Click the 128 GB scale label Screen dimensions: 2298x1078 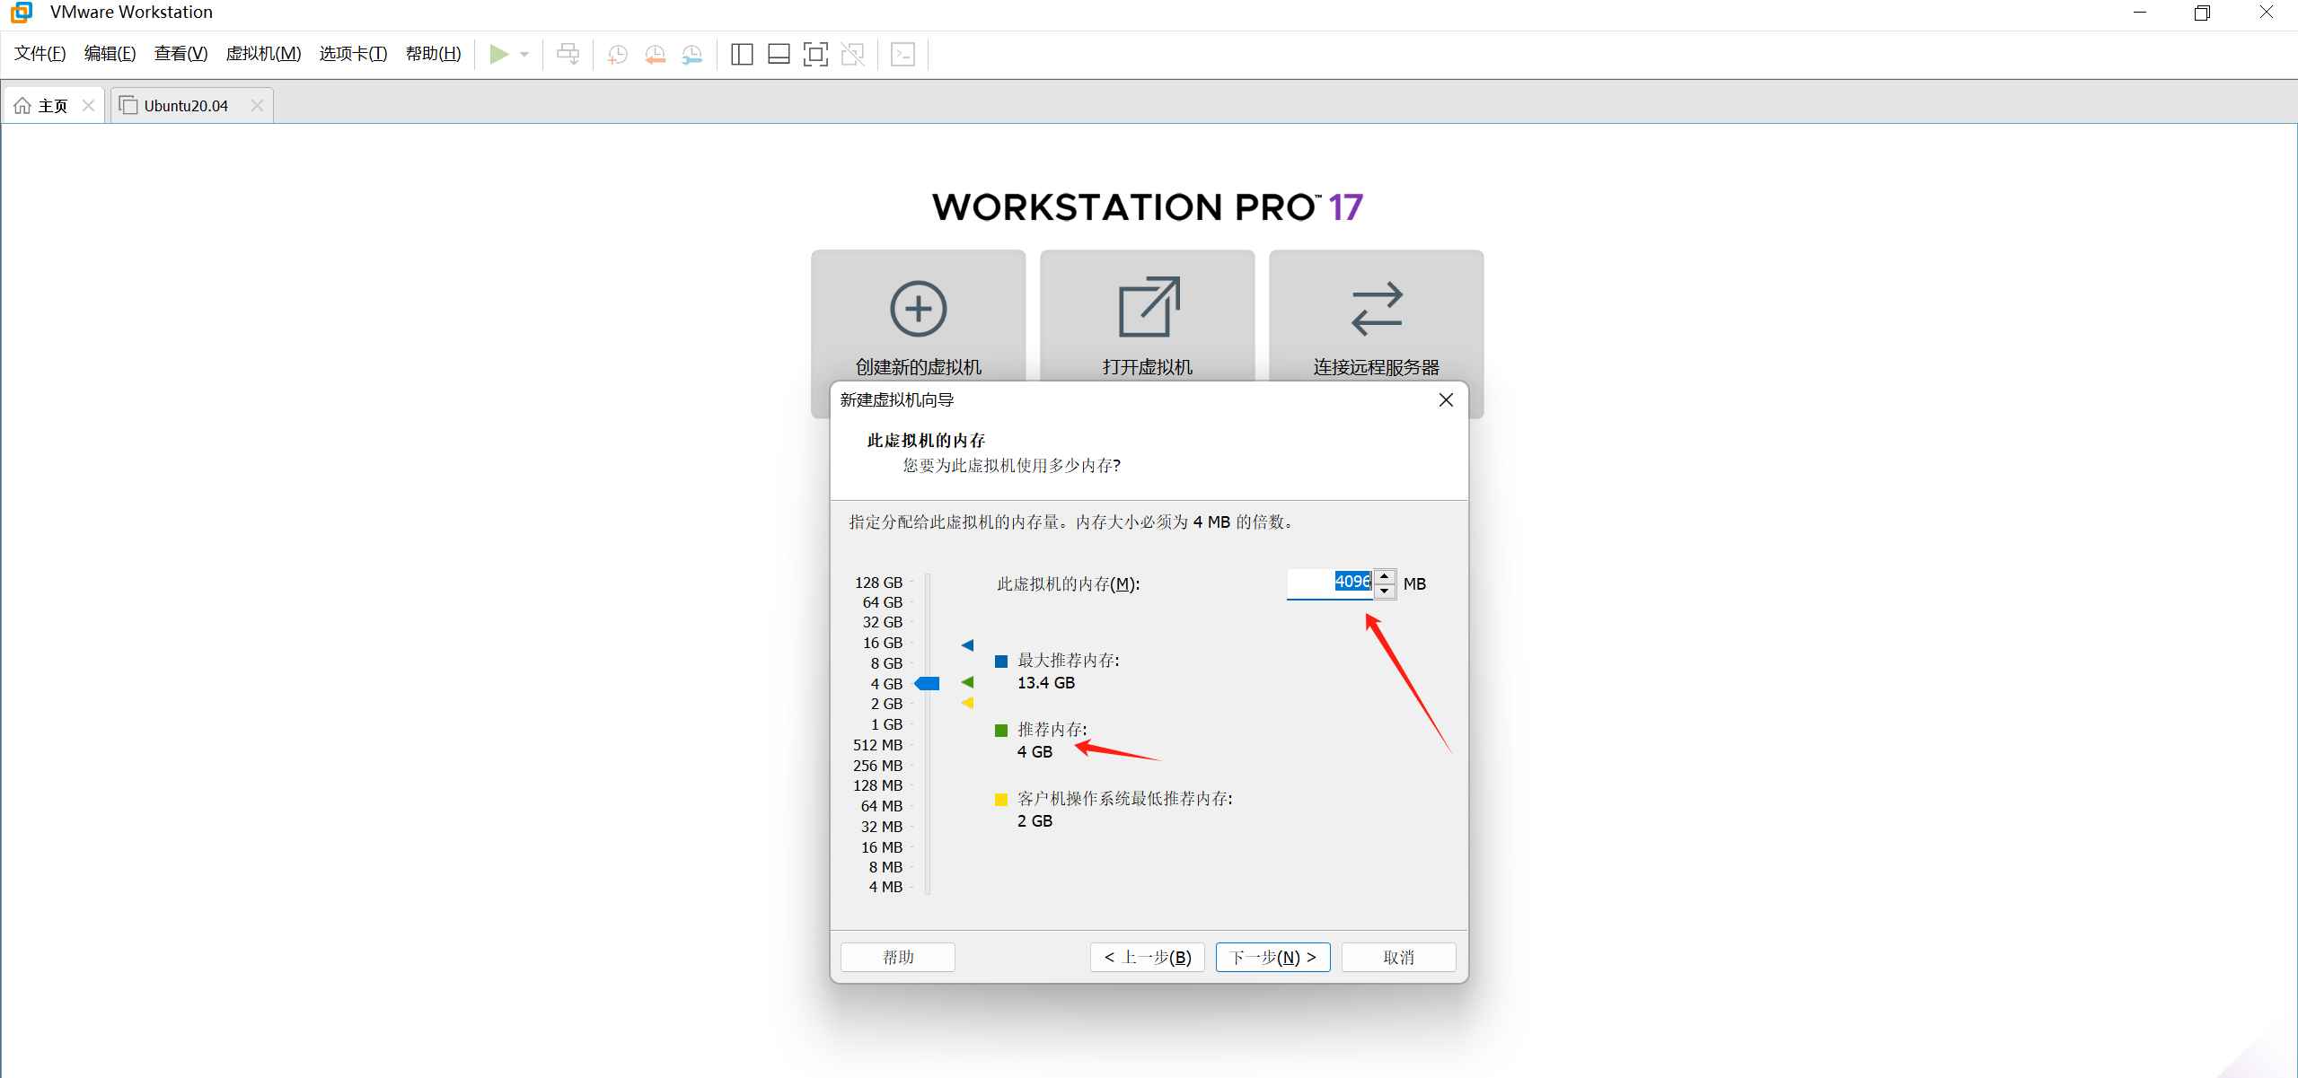(x=878, y=583)
